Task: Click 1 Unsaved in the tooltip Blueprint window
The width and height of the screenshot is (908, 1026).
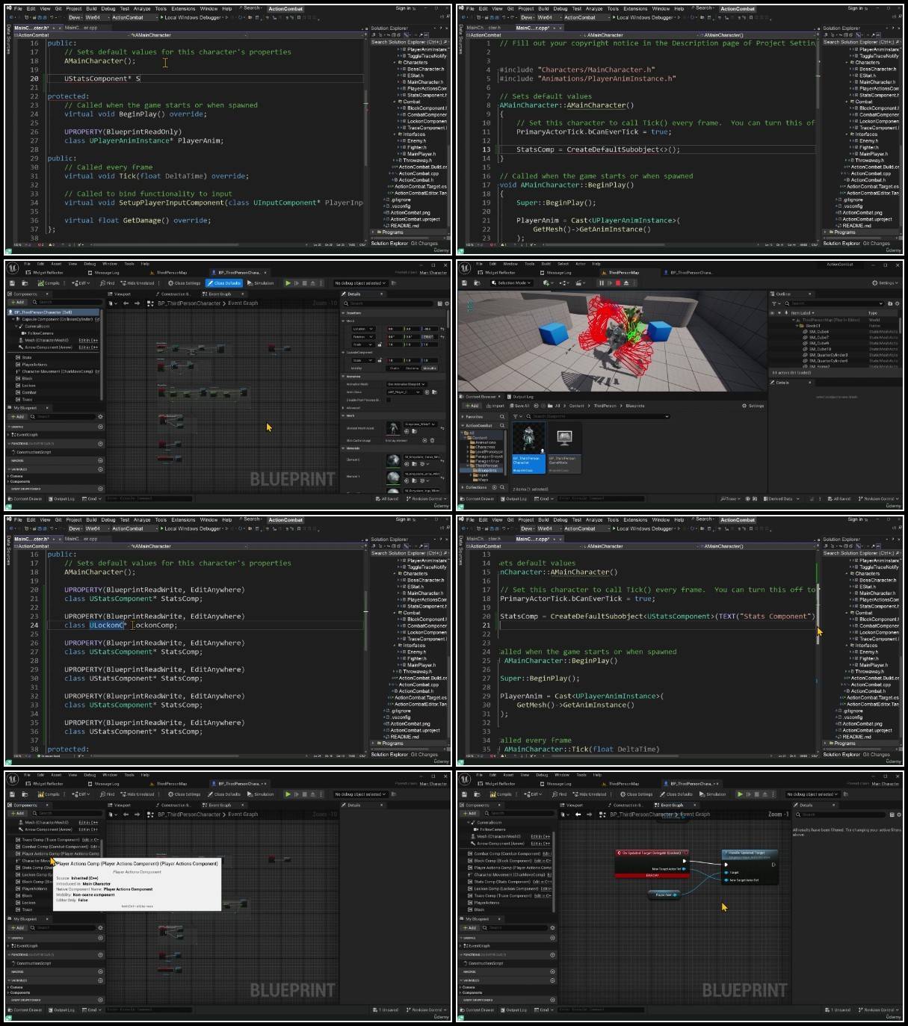Action: tap(386, 1010)
